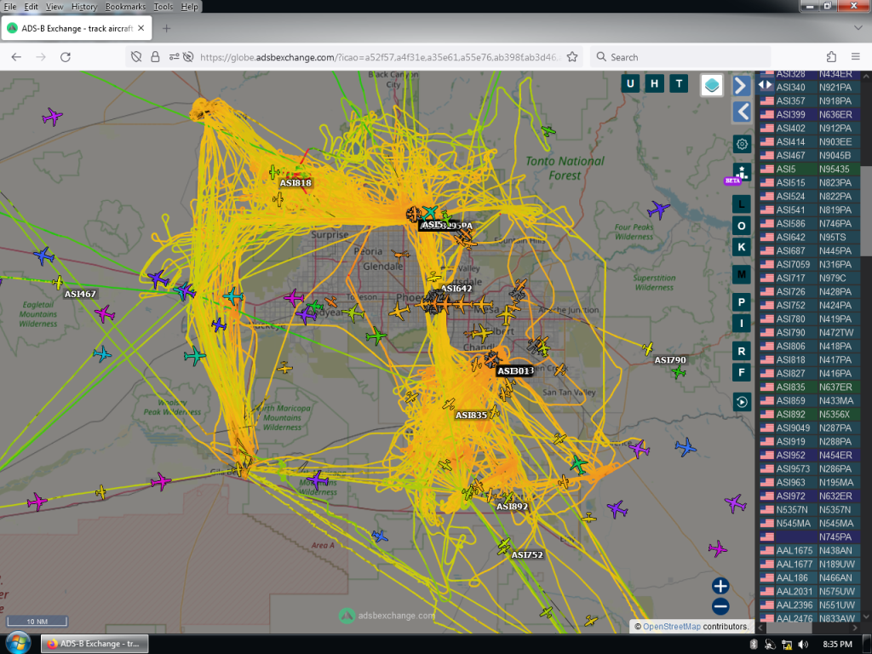This screenshot has width=872, height=654.
Task: Click the ASI3013 map label
Action: click(515, 371)
